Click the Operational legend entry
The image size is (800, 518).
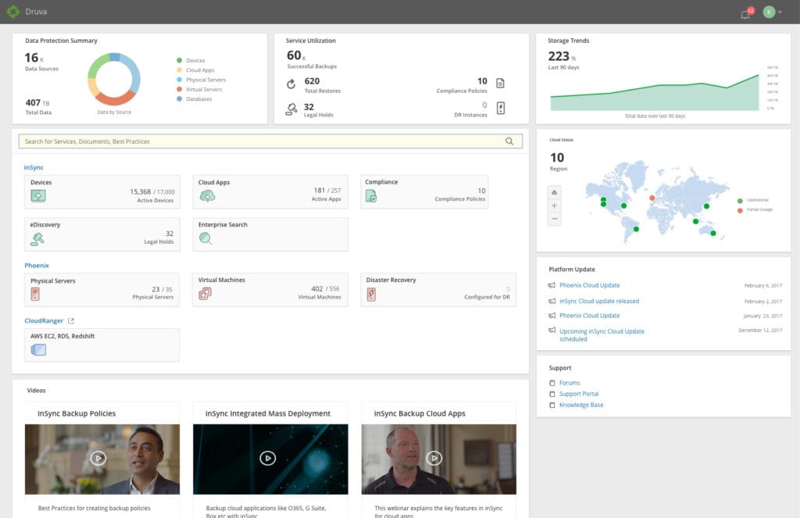coord(752,200)
